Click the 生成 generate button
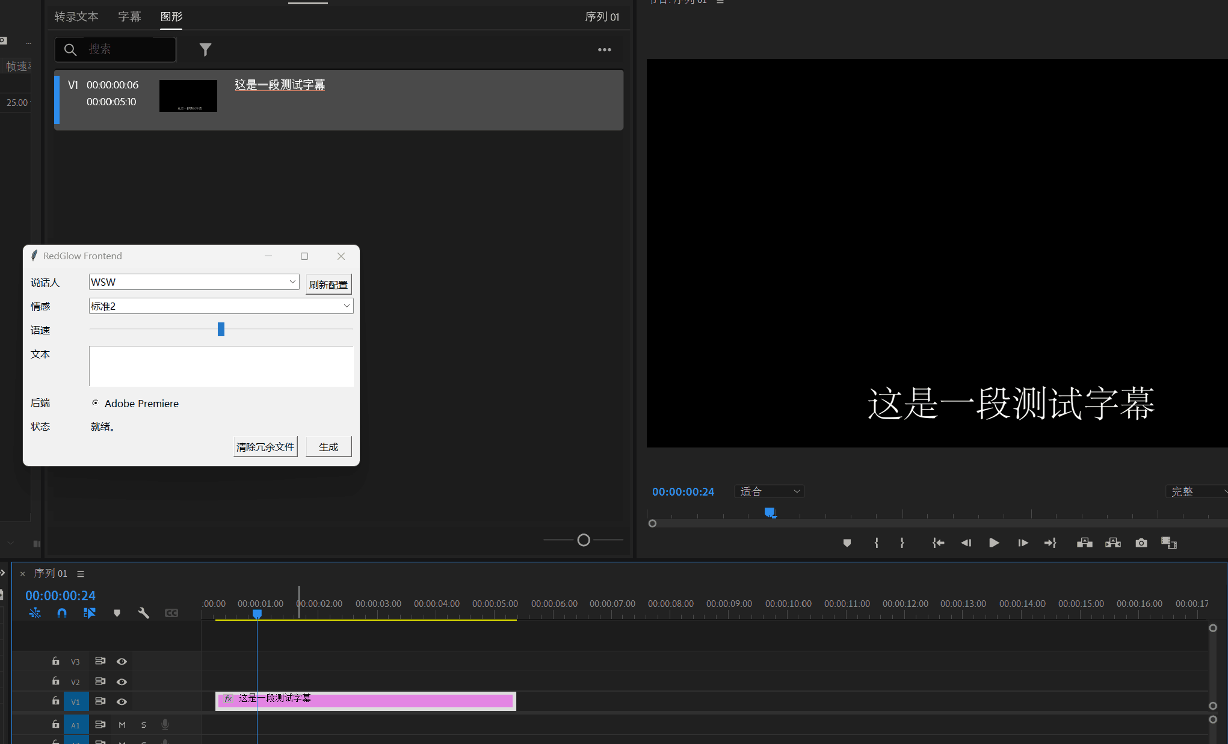This screenshot has height=744, width=1228. pos(329,447)
